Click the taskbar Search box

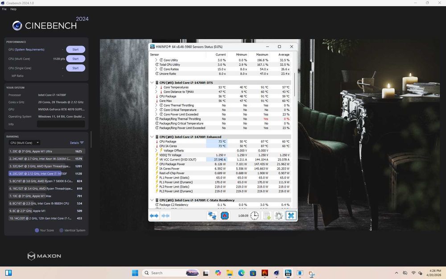click(170, 273)
